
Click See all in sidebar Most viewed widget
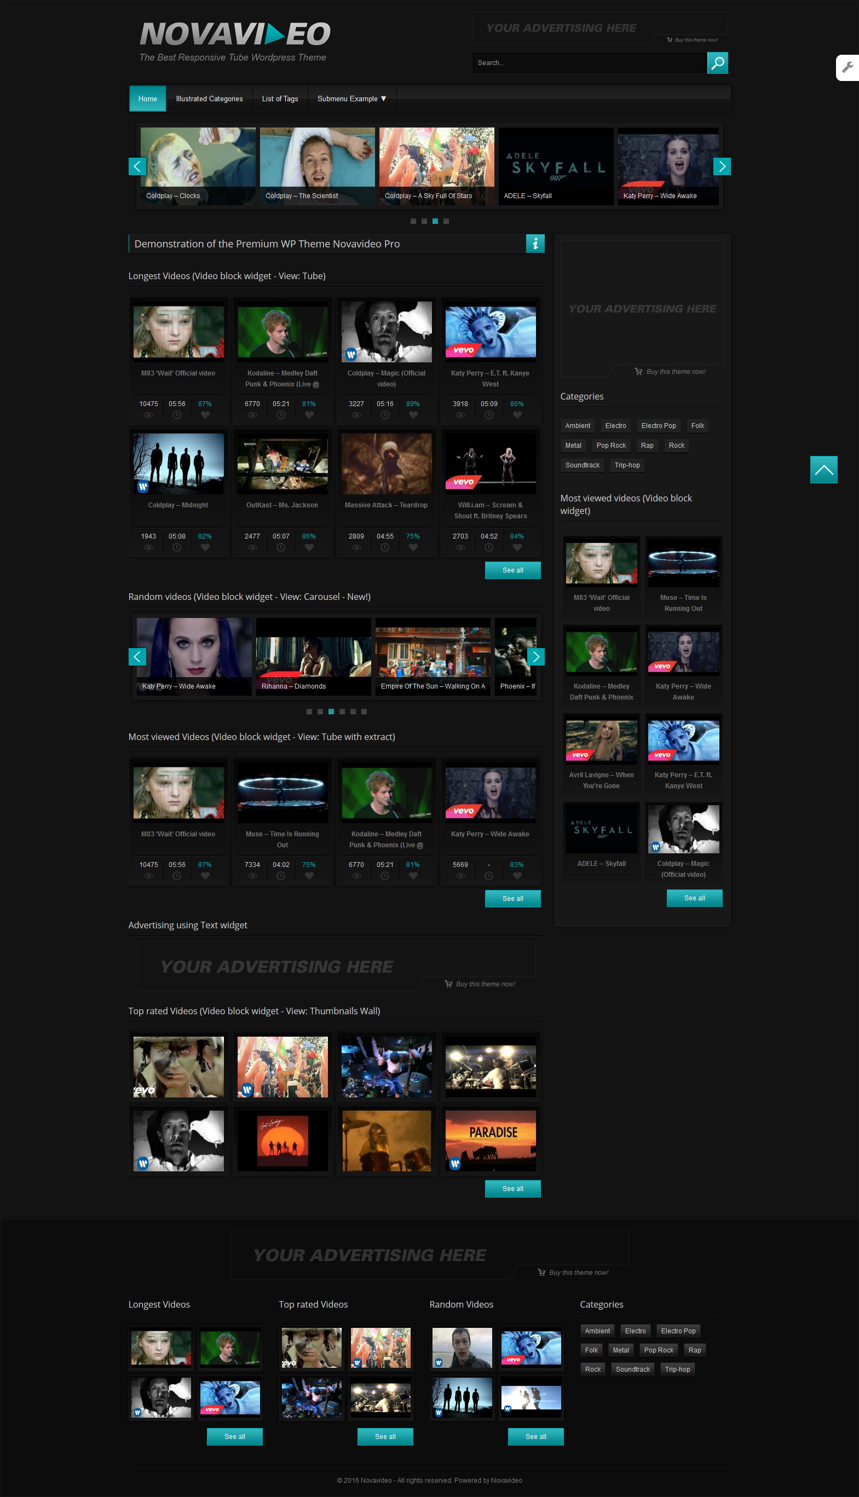pos(694,898)
